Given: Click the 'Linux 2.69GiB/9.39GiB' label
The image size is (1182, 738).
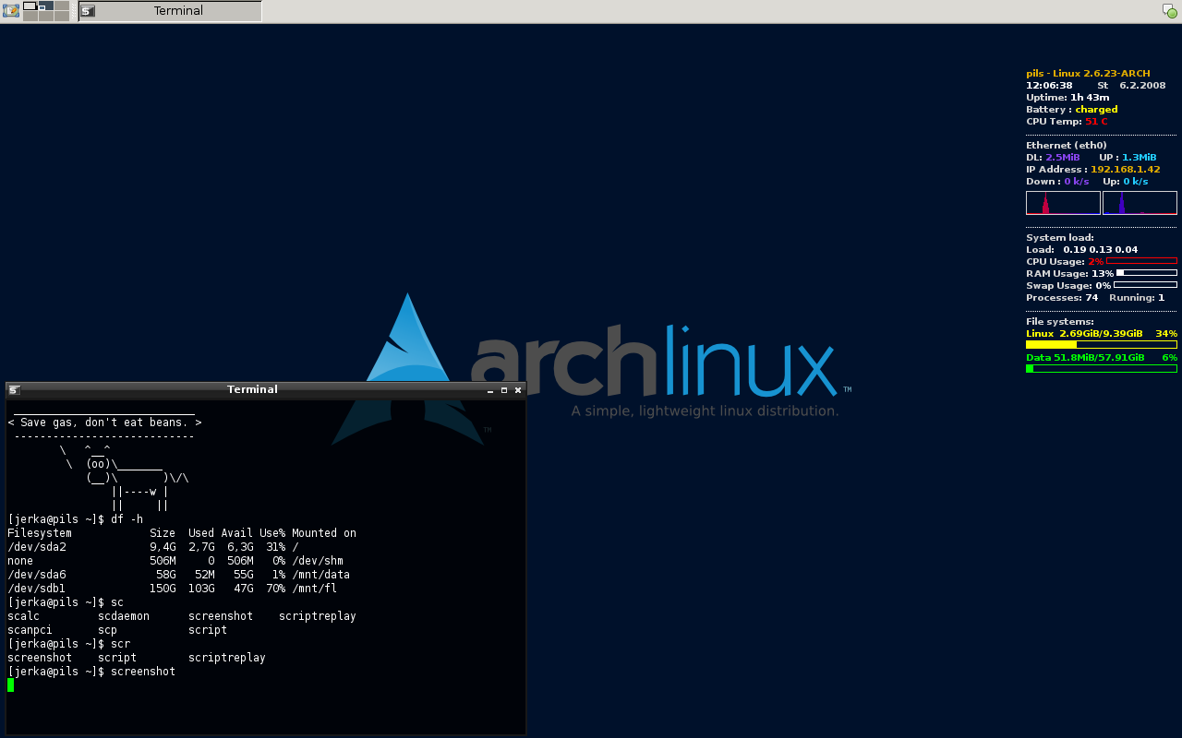Looking at the screenshot, I should point(1084,333).
